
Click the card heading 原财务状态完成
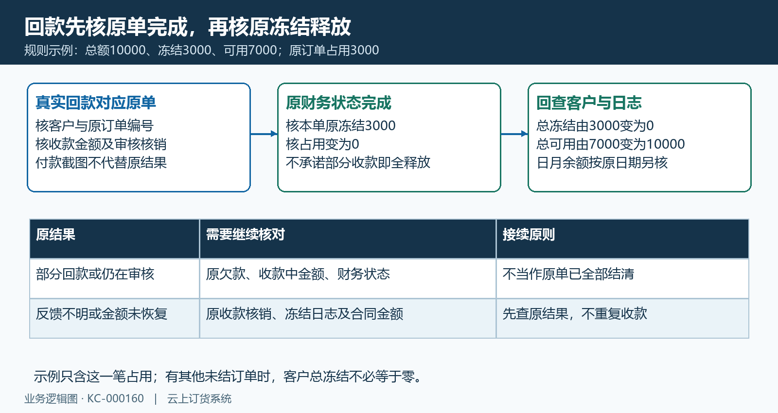[x=338, y=103]
